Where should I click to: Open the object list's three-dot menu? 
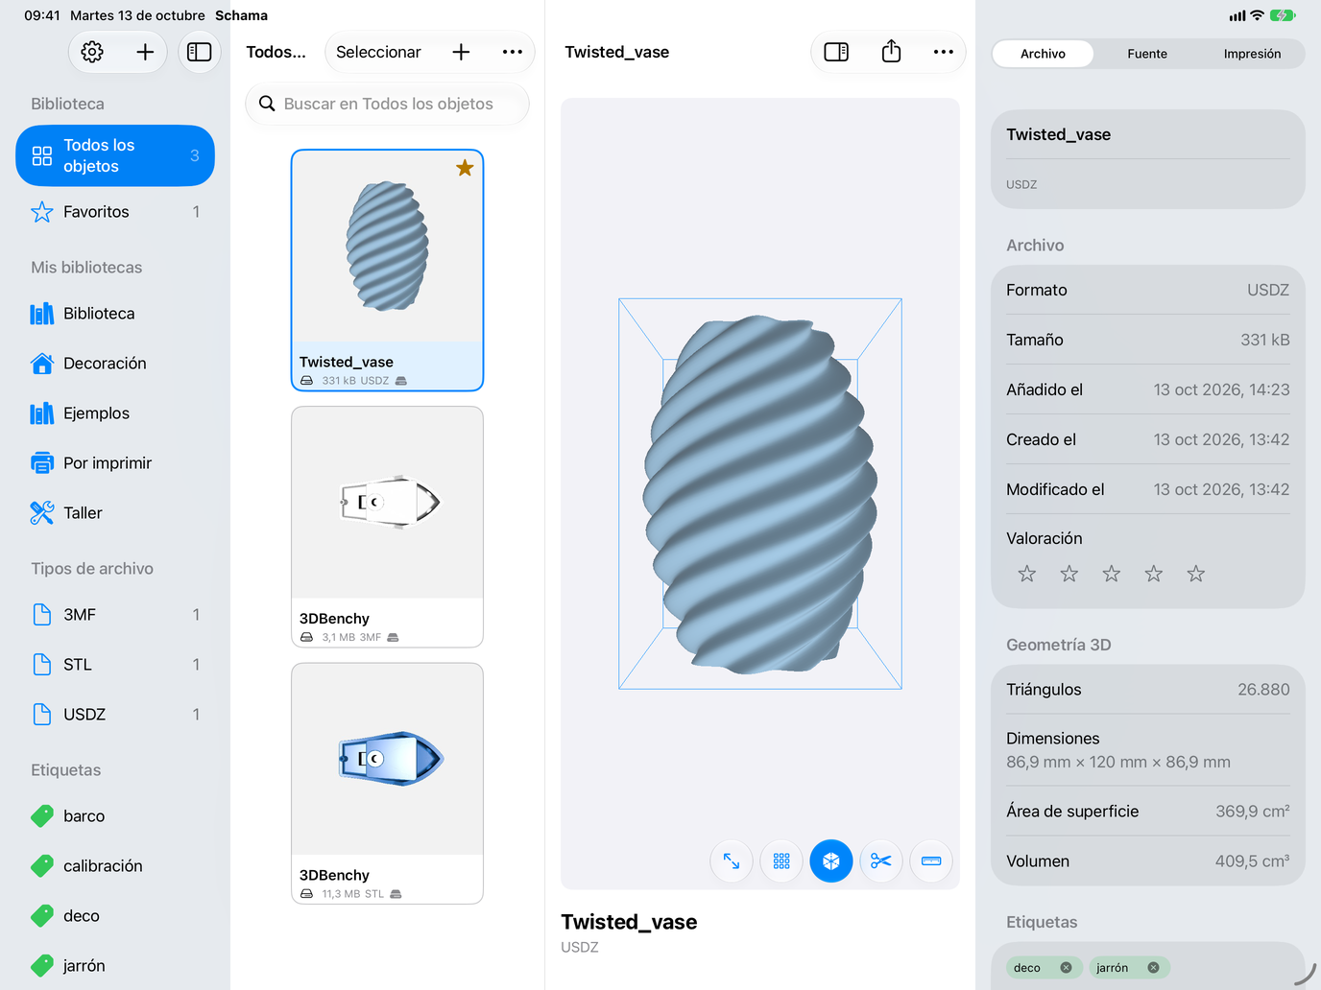(513, 52)
